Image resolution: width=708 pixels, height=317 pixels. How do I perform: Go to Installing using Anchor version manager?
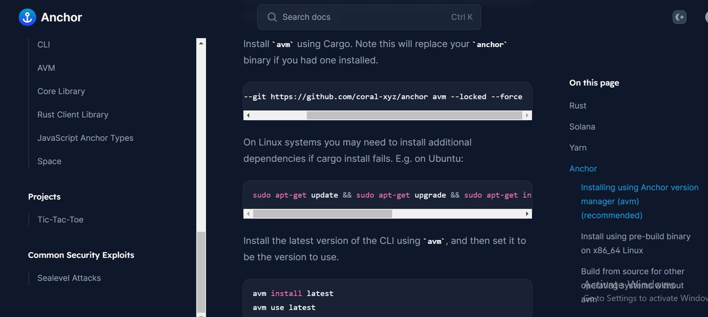tap(640, 202)
